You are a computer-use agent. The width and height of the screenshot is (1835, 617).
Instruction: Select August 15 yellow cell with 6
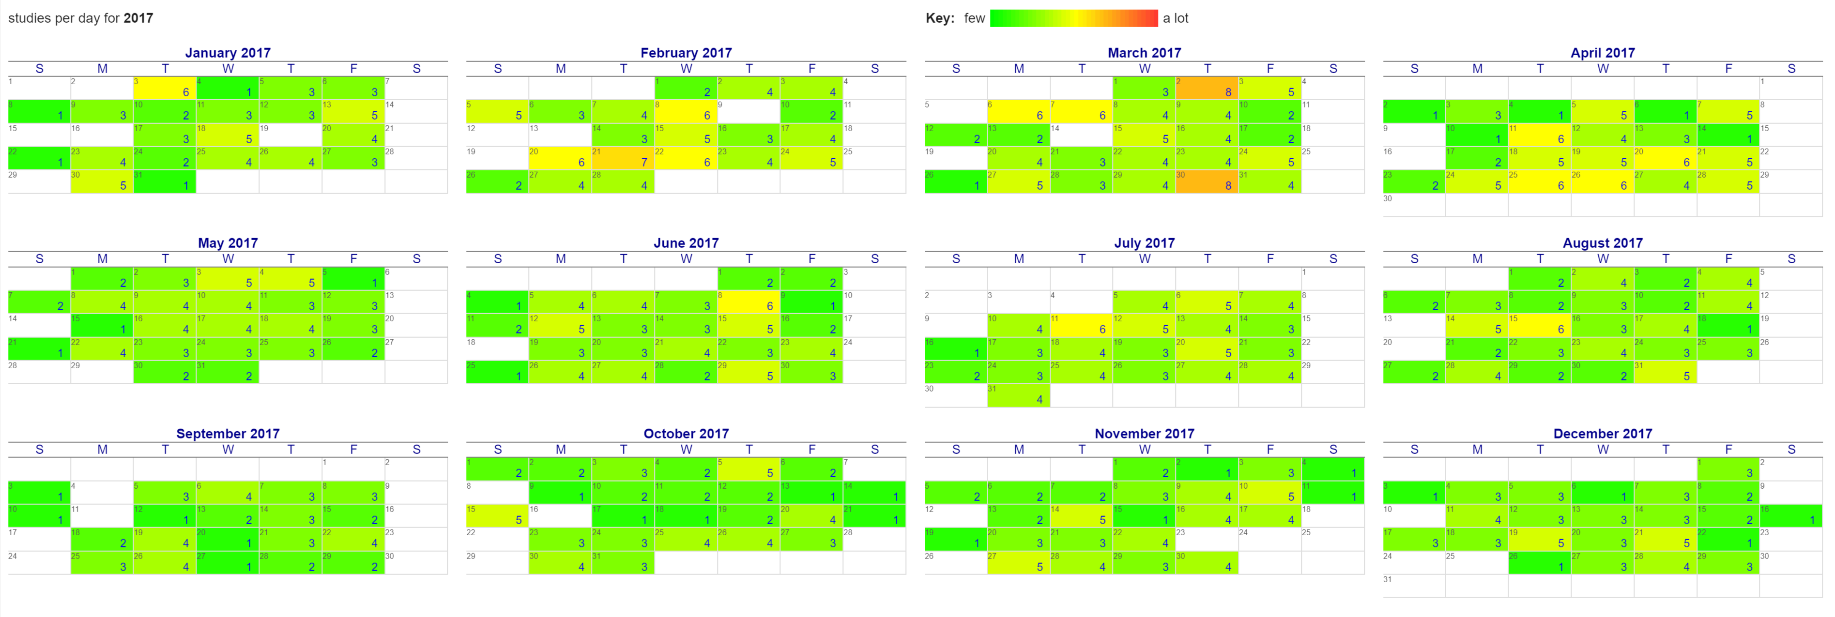1539,325
